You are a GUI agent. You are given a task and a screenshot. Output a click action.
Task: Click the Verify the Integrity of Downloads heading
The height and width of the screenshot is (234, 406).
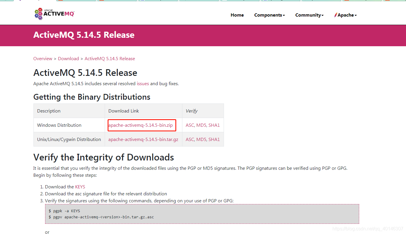104,157
